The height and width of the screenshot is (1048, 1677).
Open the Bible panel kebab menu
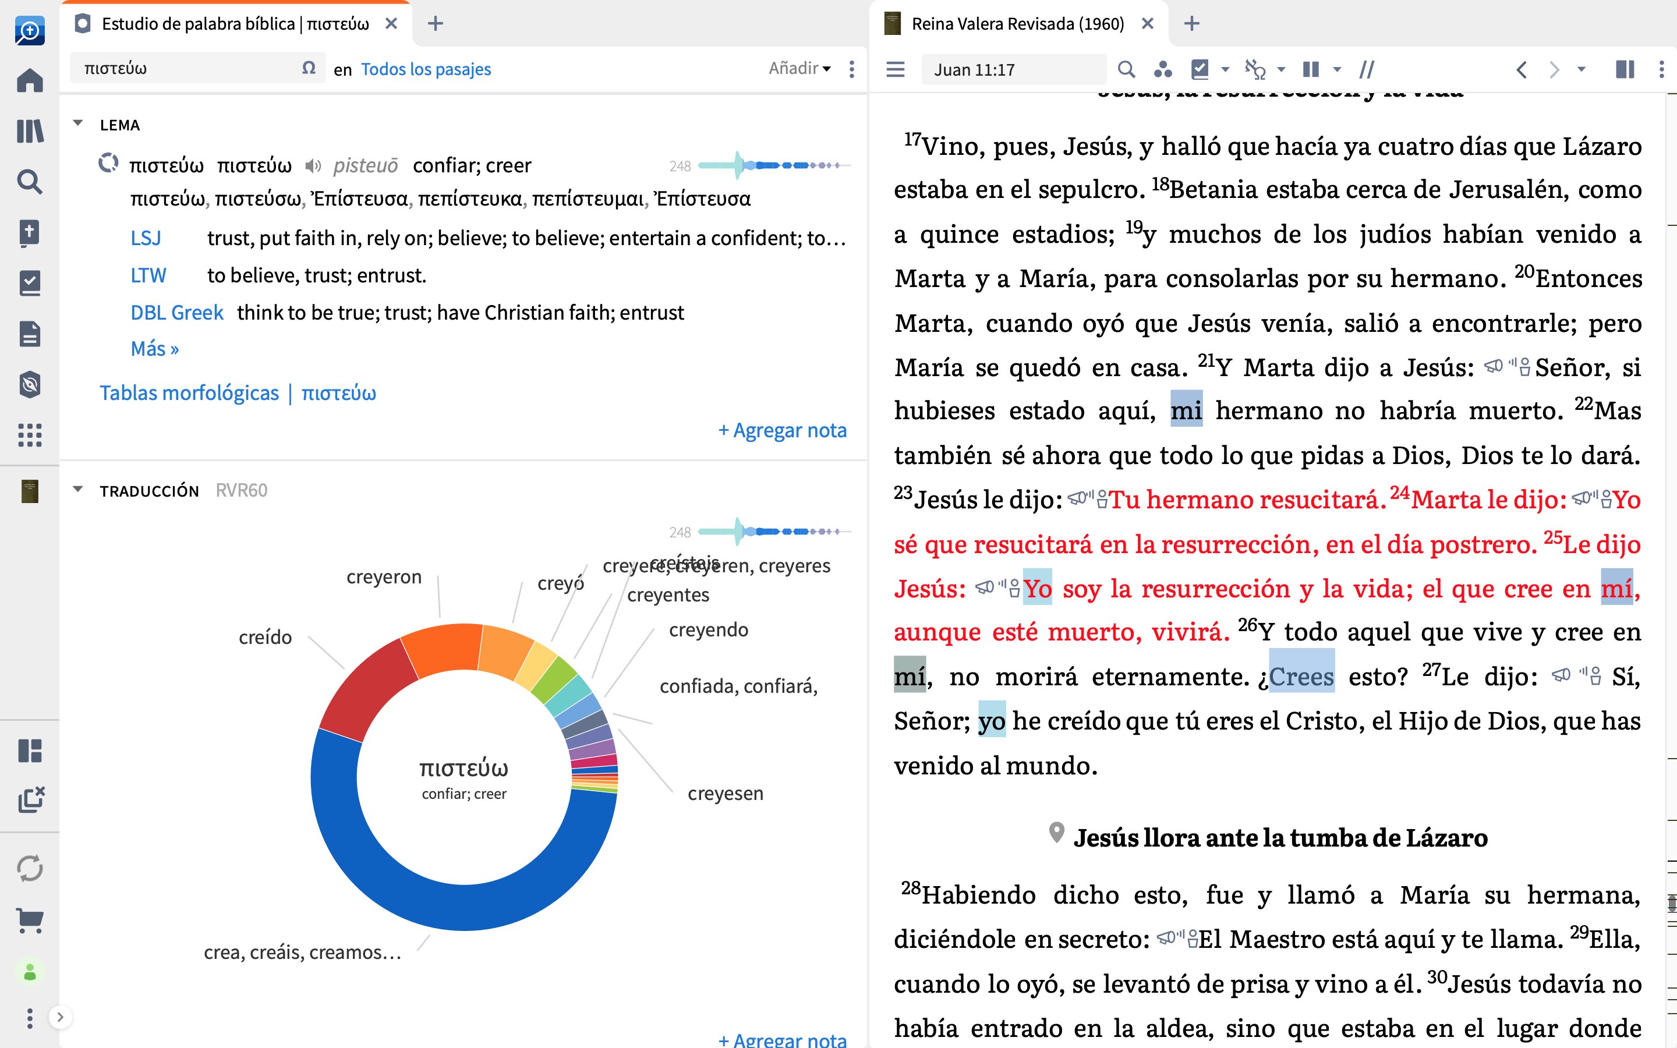(1661, 69)
